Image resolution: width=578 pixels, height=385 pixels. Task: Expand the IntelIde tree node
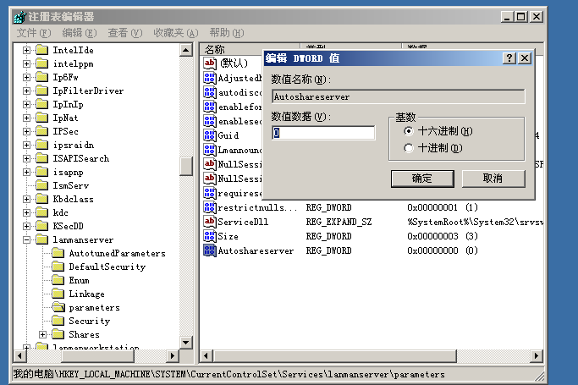point(26,50)
